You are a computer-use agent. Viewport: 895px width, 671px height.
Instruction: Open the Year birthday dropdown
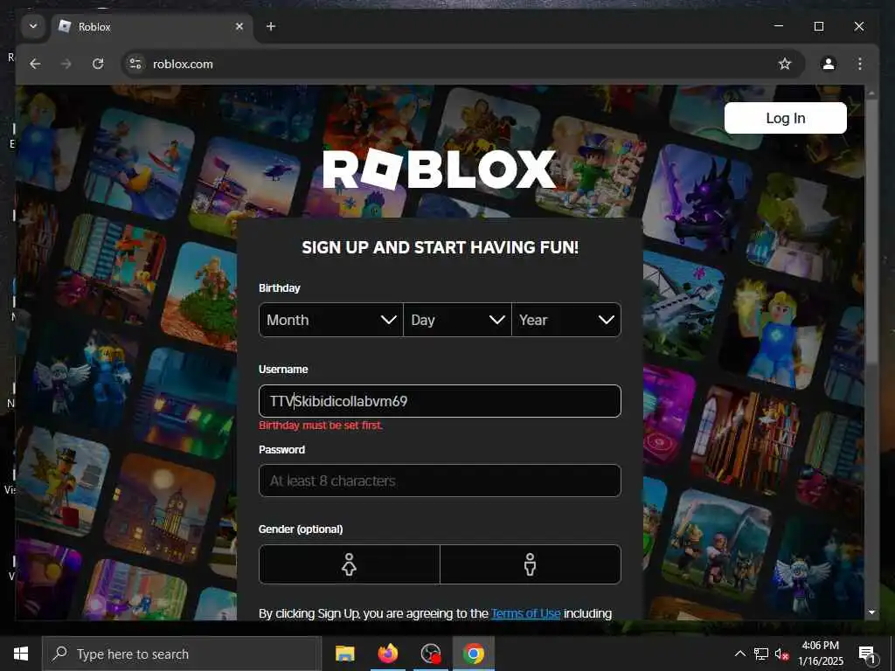tap(566, 320)
